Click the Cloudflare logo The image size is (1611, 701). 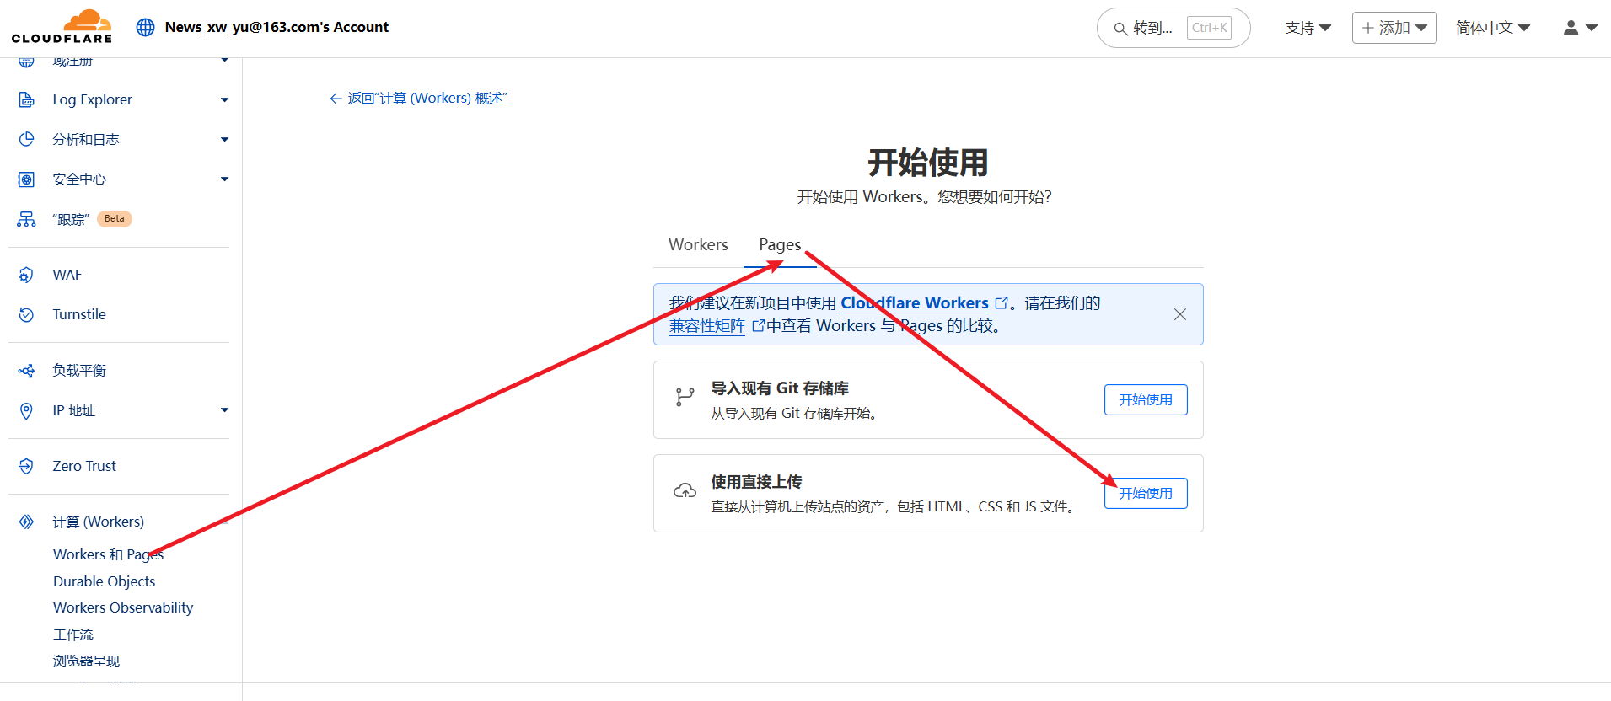(x=62, y=27)
